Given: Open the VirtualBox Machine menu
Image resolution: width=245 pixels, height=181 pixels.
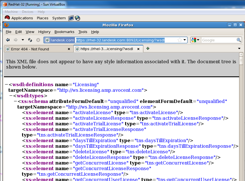Looking at the screenshot, I should pos(11,12).
